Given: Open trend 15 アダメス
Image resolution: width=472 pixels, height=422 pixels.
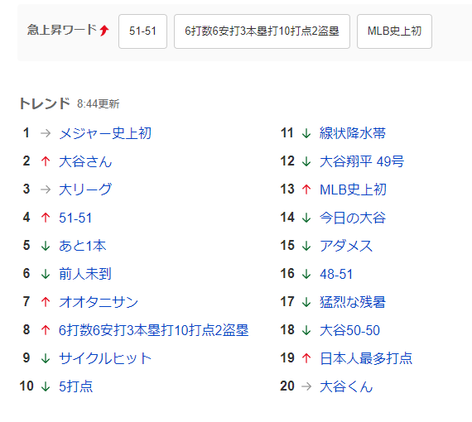Looking at the screenshot, I should (x=346, y=246).
